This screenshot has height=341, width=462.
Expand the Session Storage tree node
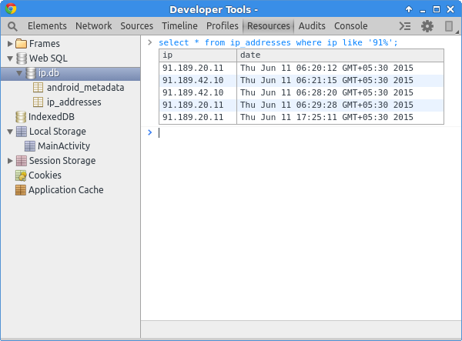point(10,161)
